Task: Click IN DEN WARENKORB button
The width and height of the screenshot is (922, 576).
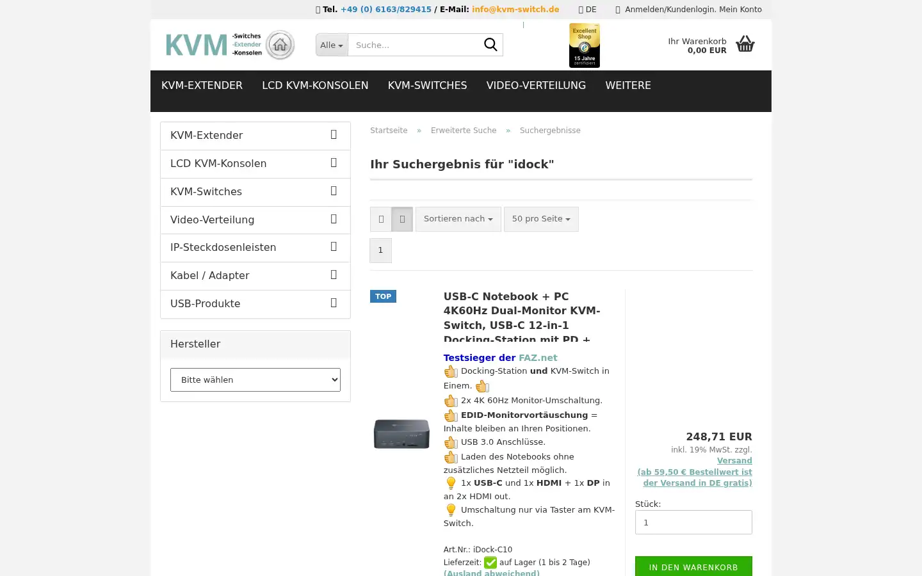Action: (x=693, y=567)
